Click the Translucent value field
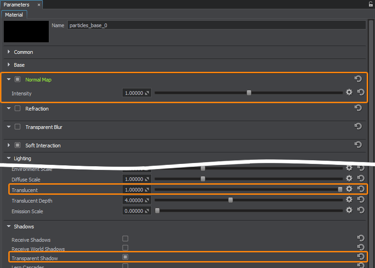Image resolution: width=375 pixels, height=268 pixels. 136,190
